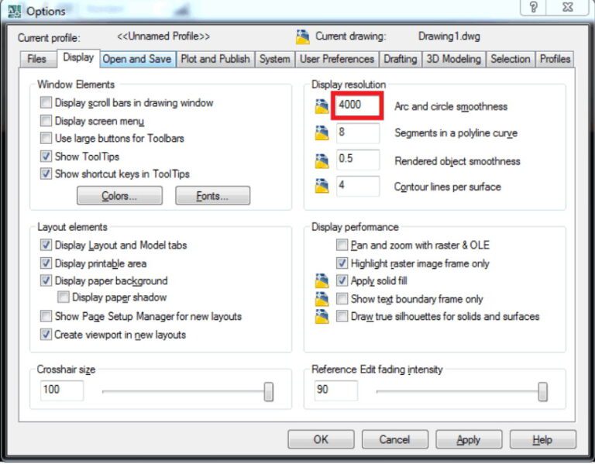Switch to the Drafting tab
The width and height of the screenshot is (595, 464).
pyautogui.click(x=401, y=59)
